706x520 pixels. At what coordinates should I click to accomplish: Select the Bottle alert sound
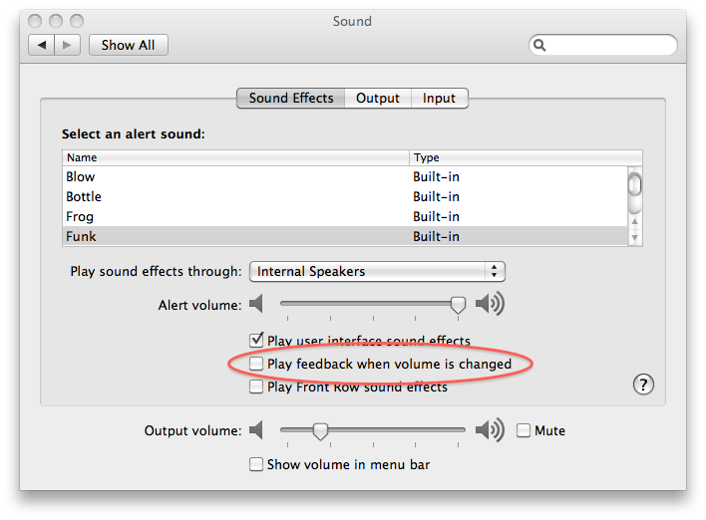344,196
